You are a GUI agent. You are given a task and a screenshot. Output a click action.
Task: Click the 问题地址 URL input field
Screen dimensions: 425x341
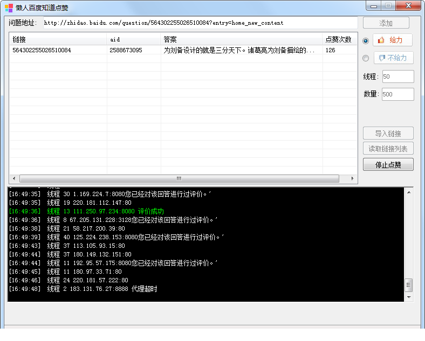pos(200,23)
